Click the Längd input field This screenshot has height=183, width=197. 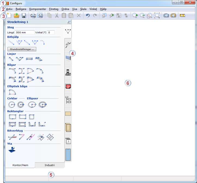click(25, 33)
